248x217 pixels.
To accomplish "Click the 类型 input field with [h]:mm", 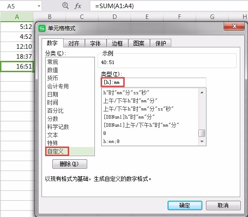I will coord(154,82).
